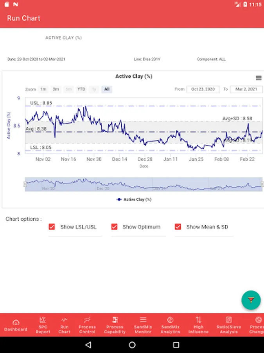Set zoom range to 1m
The image size is (264, 353).
(x=43, y=89)
